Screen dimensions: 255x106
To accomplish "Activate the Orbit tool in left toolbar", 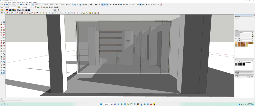I will (x=1, y=57).
